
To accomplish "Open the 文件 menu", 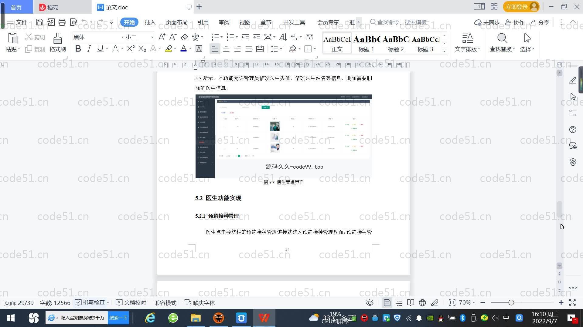I will pyautogui.click(x=17, y=22).
